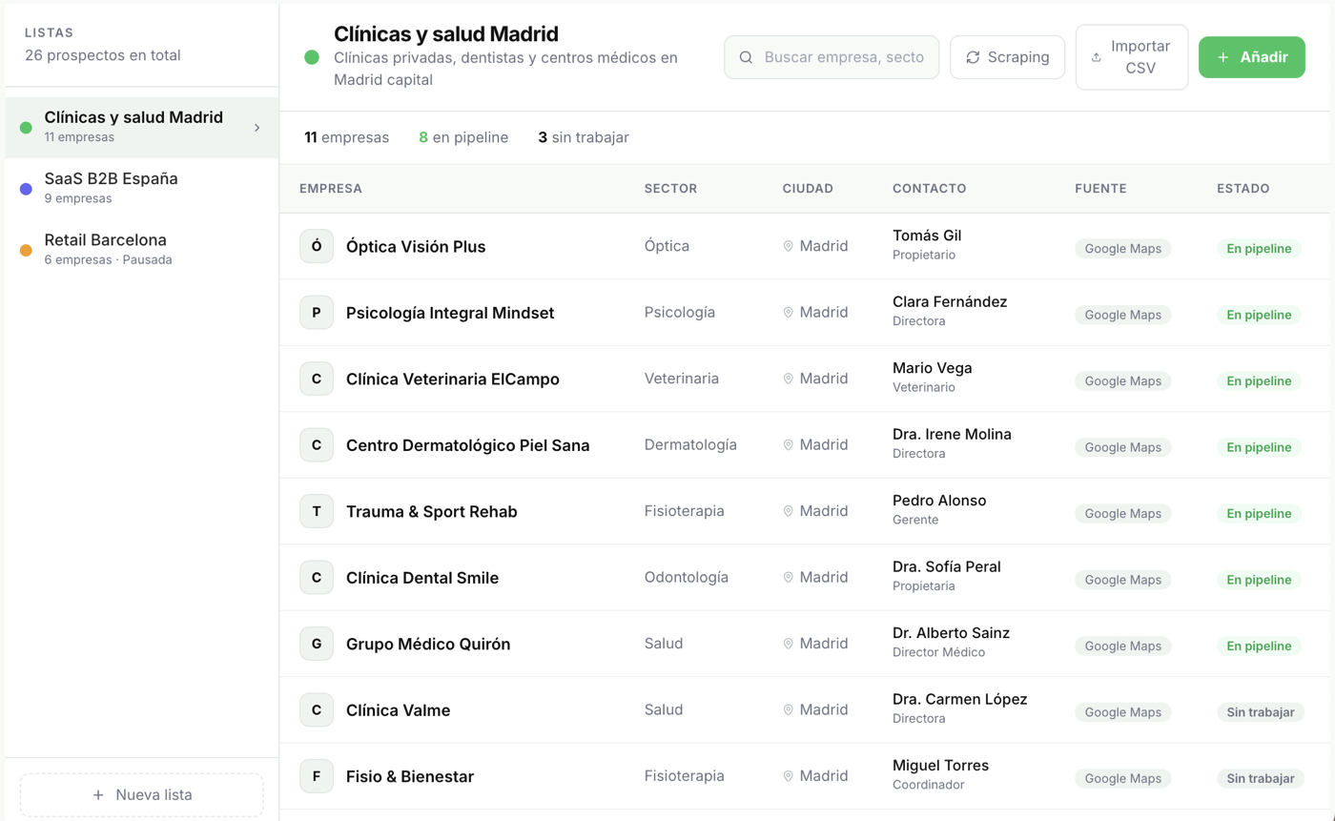This screenshot has width=1335, height=821.
Task: Sort by the CONTACTO column header
Action: [x=929, y=189]
